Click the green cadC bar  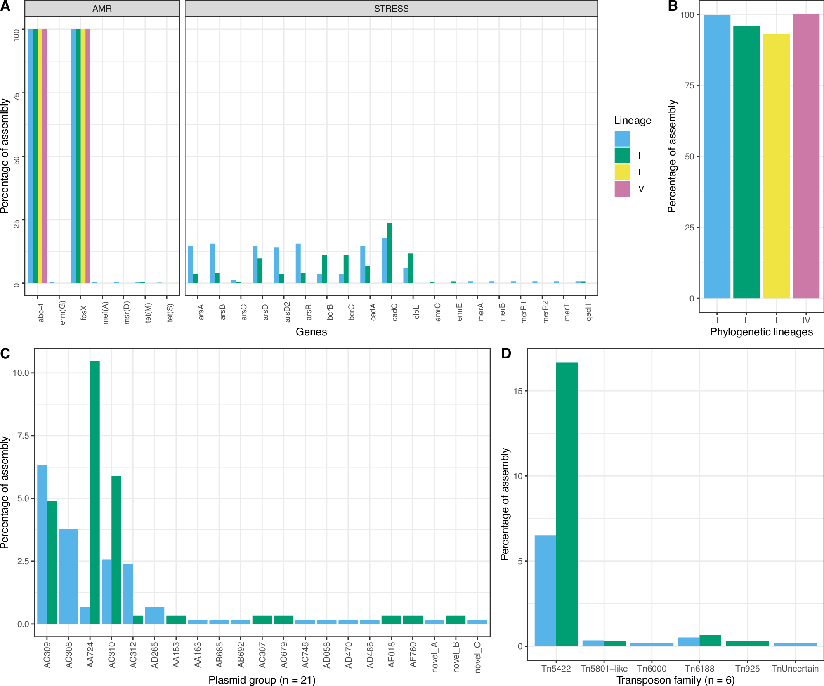tap(389, 253)
